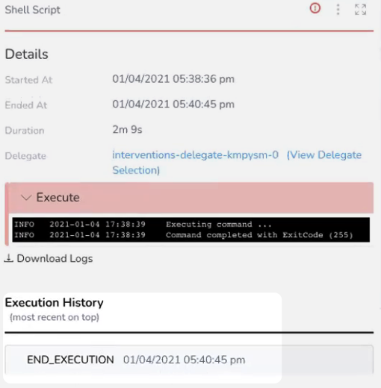Click the Ended At timestamp value

(x=173, y=104)
